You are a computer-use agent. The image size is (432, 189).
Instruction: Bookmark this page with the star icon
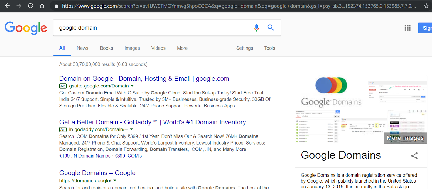coord(426,6)
